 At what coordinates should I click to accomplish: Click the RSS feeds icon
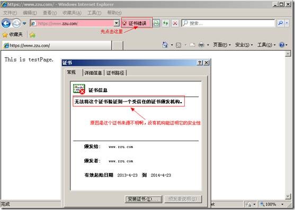coord(178,45)
